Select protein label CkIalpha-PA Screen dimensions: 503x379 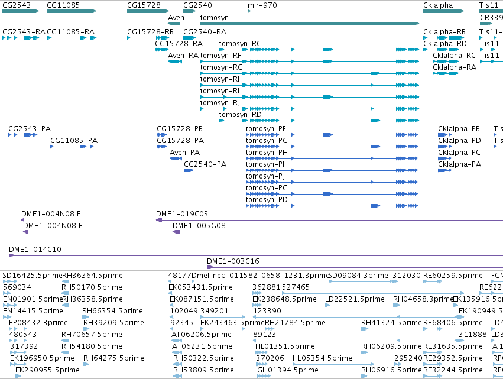point(459,164)
